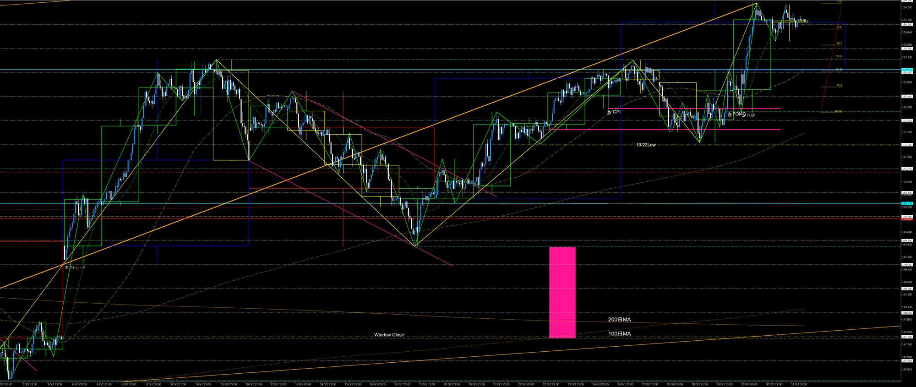The width and height of the screenshot is (916, 387).
Task: Click the FOMC event marker icon
Action: (730, 114)
